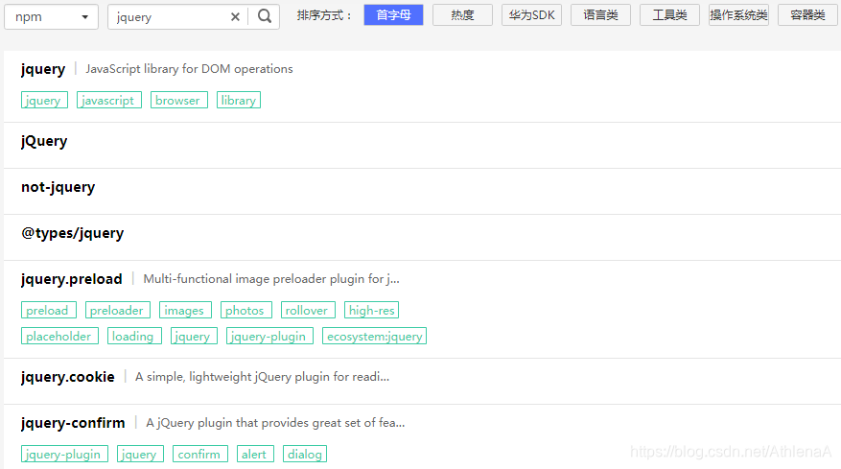Image resolution: width=841 pixels, height=469 pixels.
Task: Click the alert tag
Action: (x=255, y=454)
